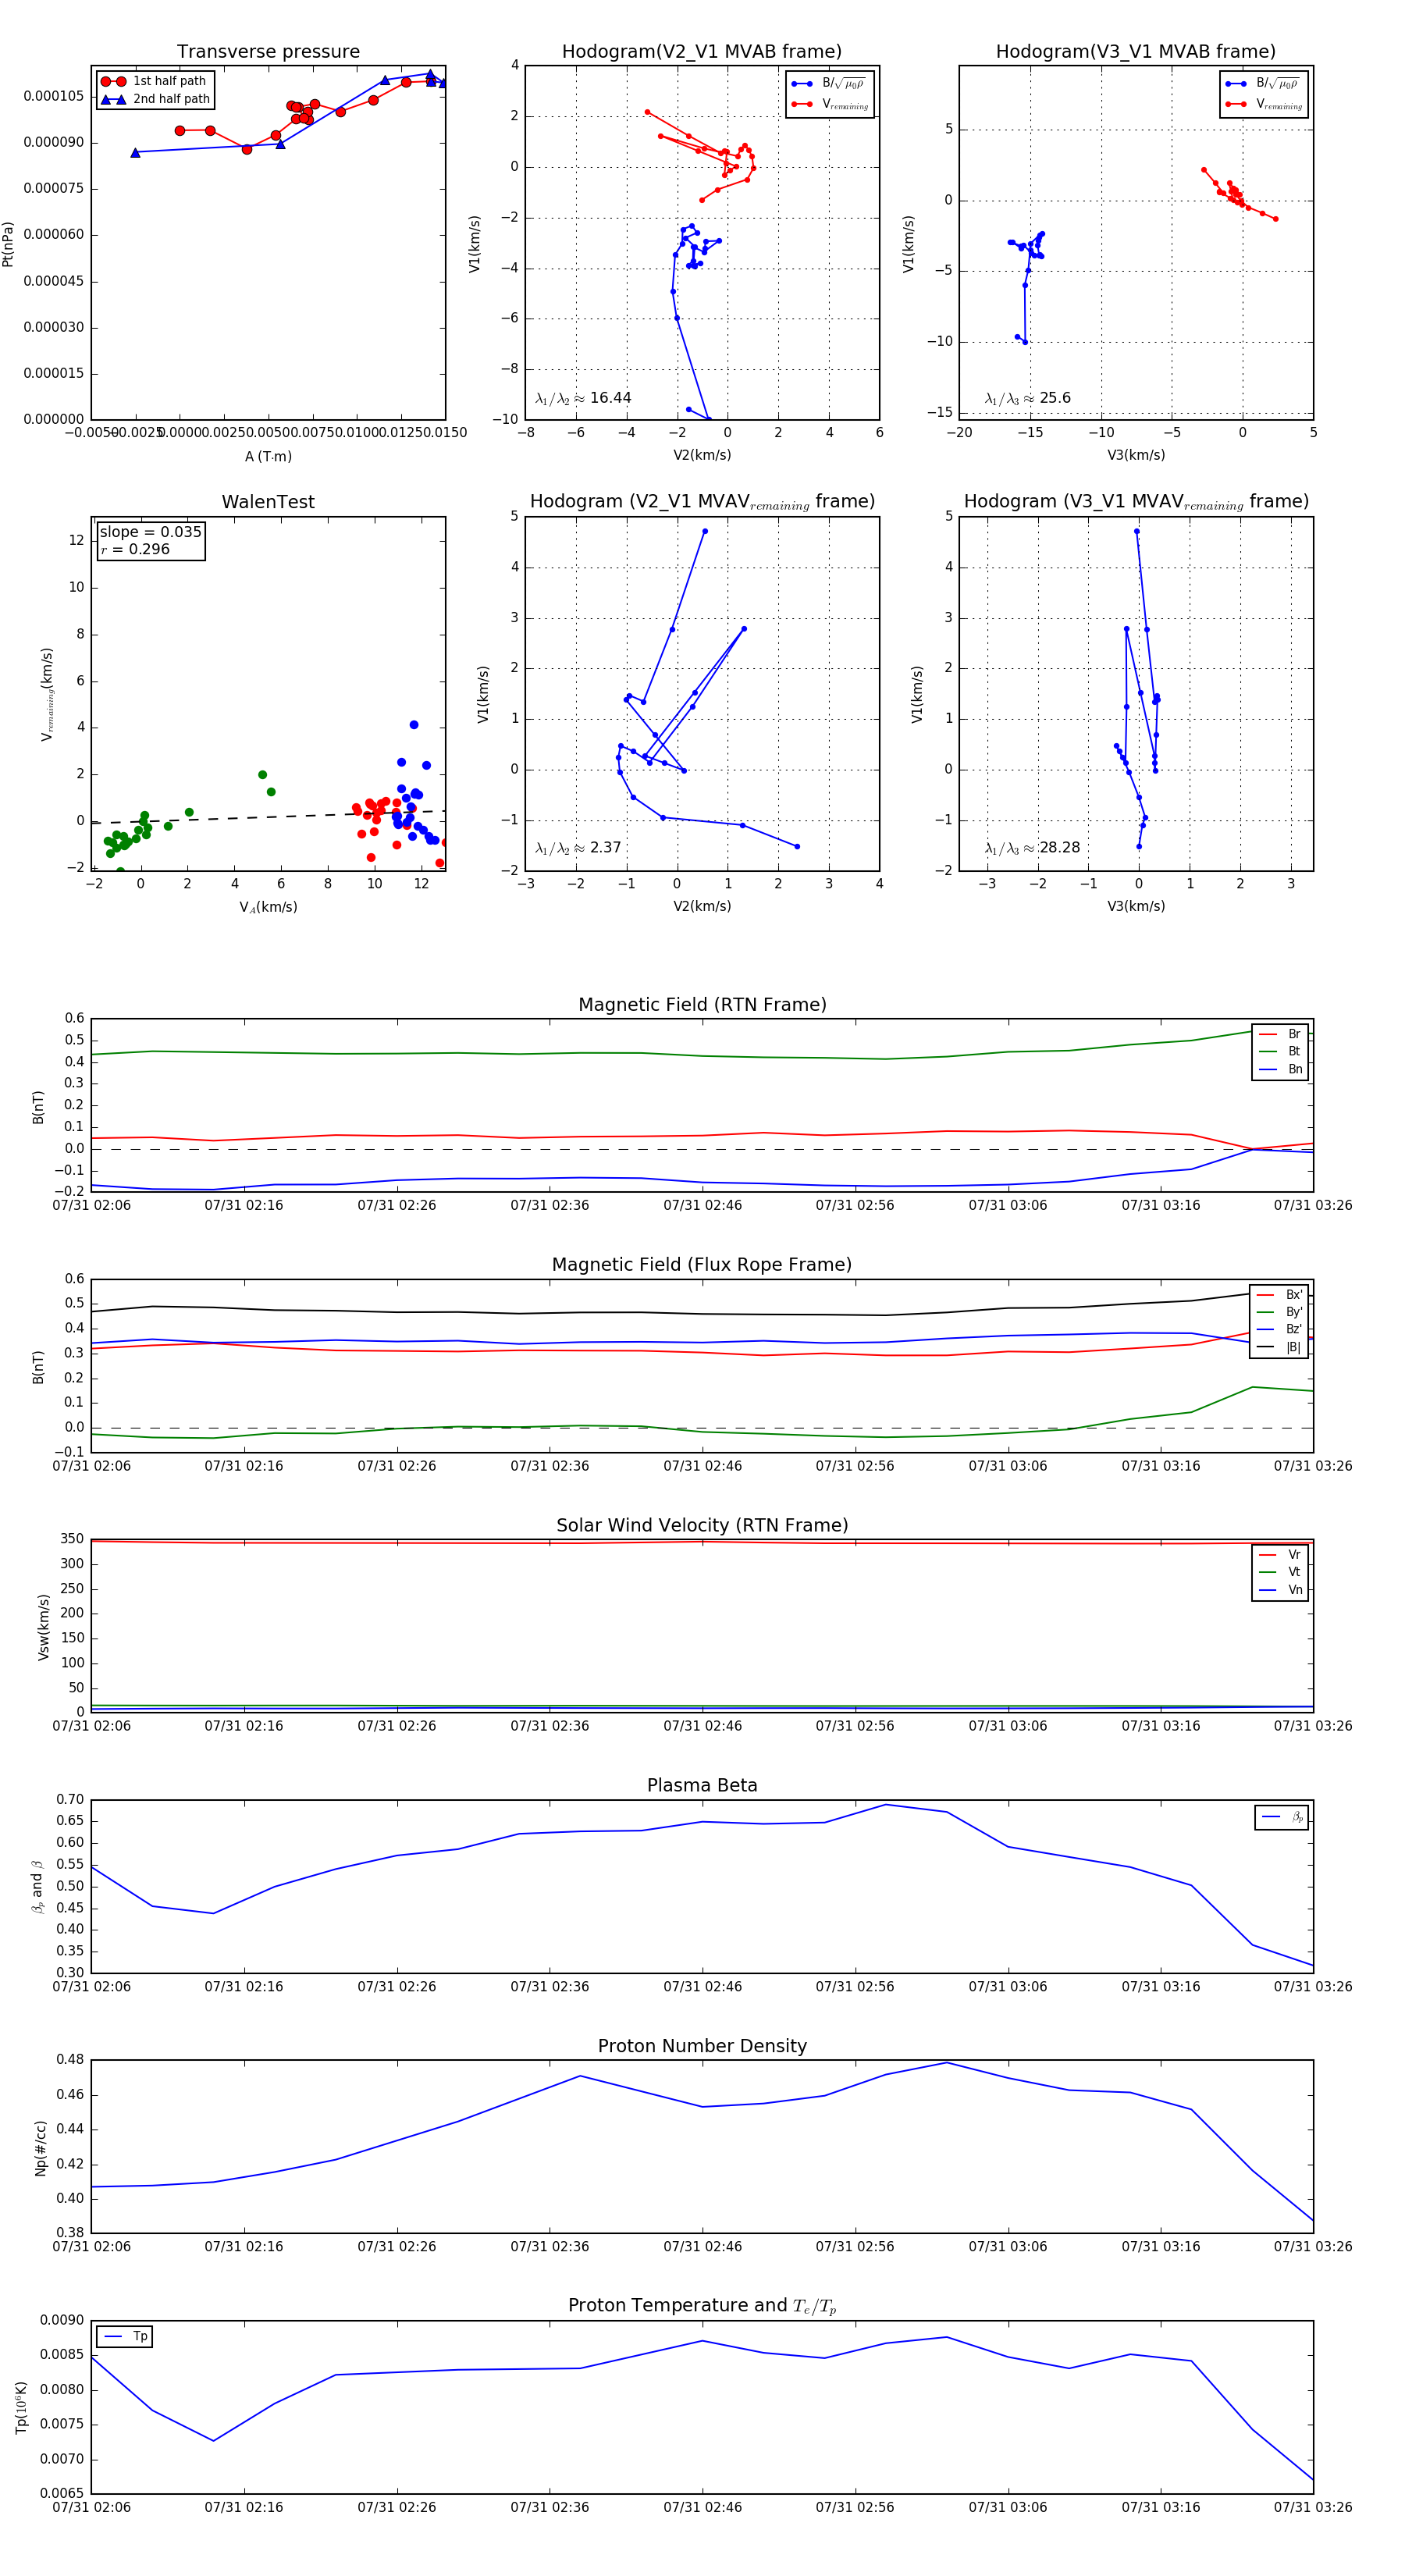Select the "2nd half path" legend entry

tap(157, 99)
